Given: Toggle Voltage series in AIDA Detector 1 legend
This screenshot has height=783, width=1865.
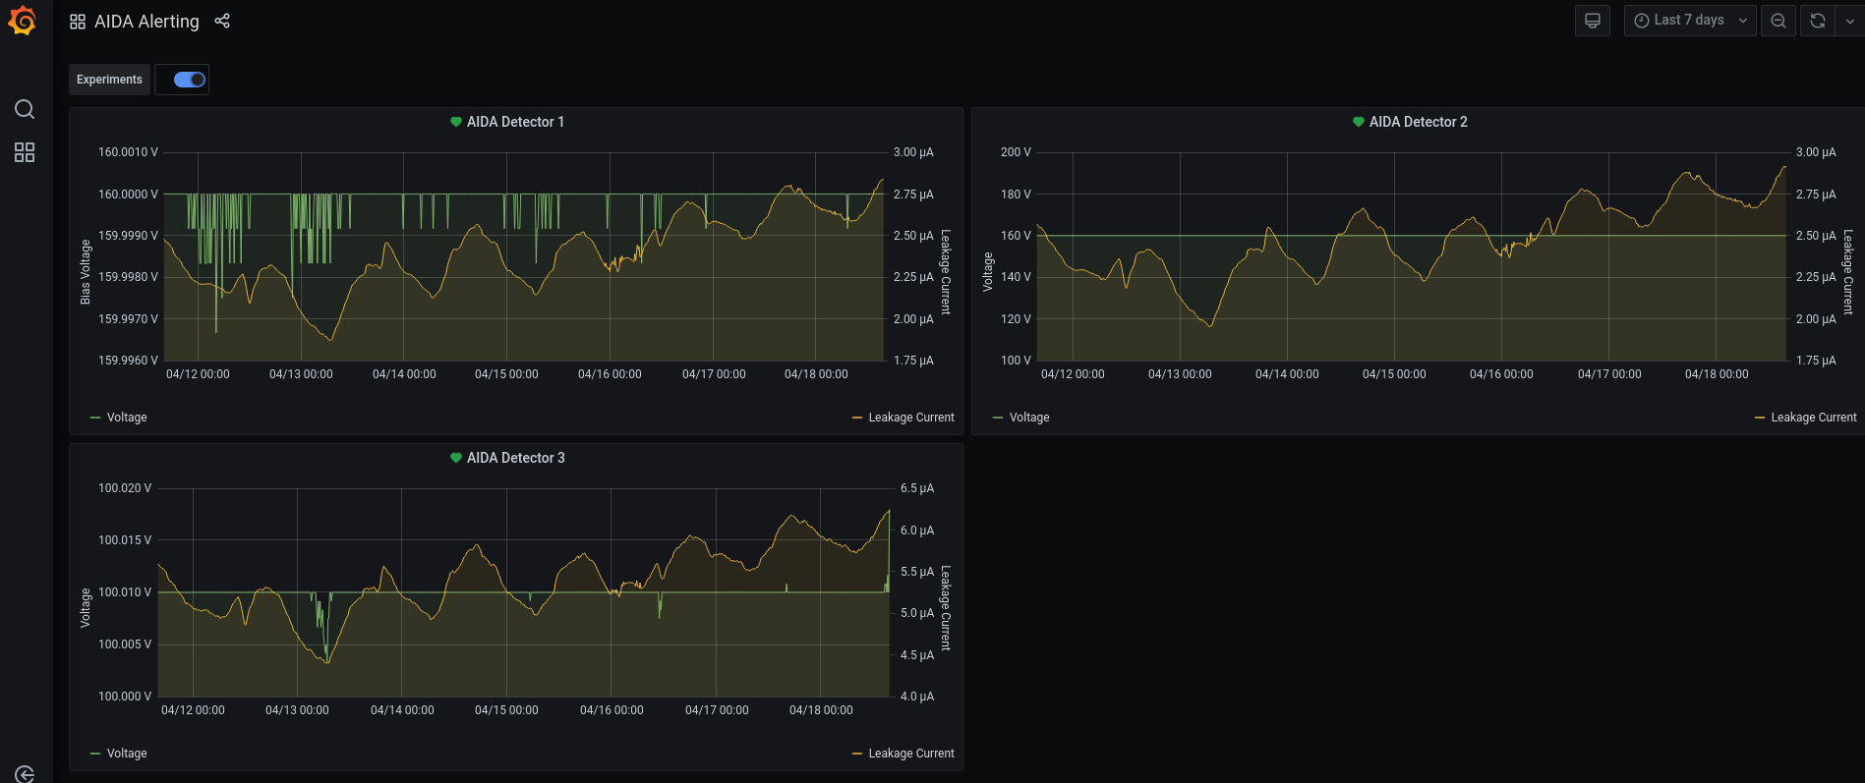Looking at the screenshot, I should coord(126,418).
